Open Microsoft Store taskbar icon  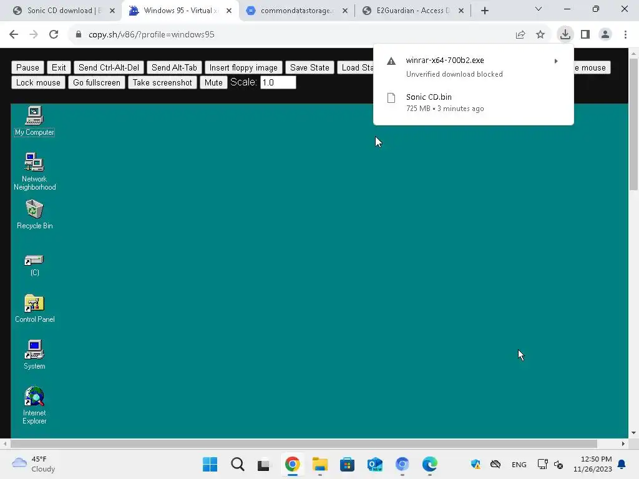[x=347, y=464]
